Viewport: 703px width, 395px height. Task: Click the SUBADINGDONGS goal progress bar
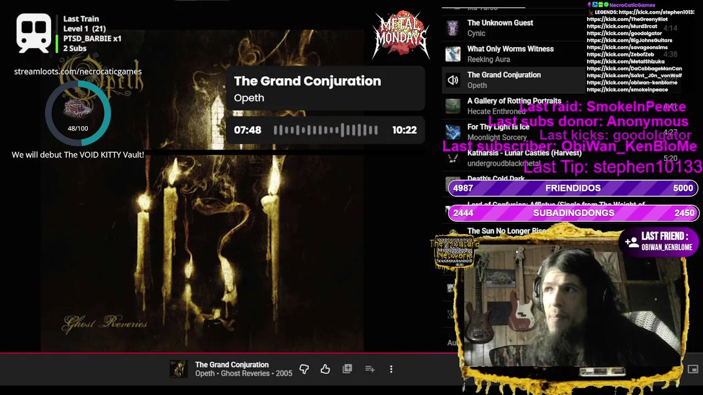click(573, 213)
